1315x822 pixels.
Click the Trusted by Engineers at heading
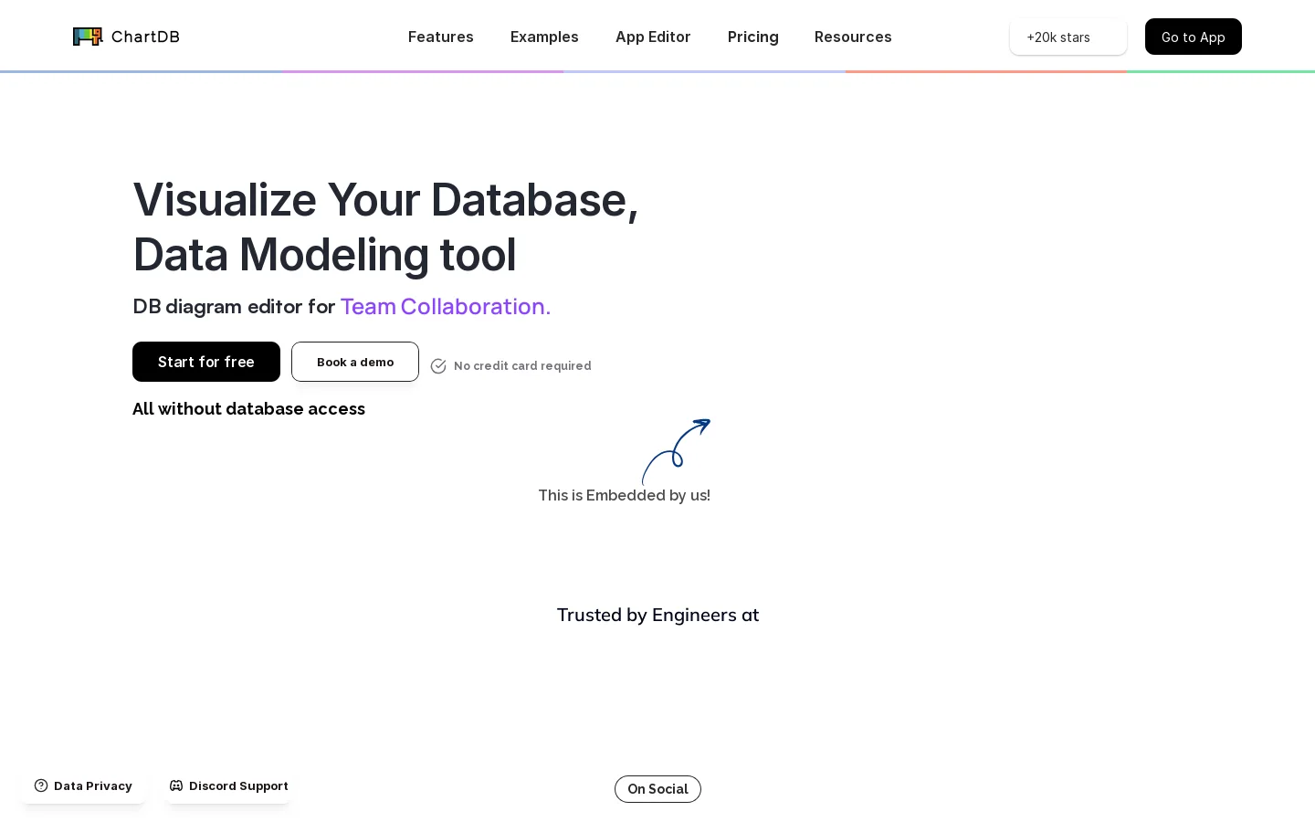657,615
